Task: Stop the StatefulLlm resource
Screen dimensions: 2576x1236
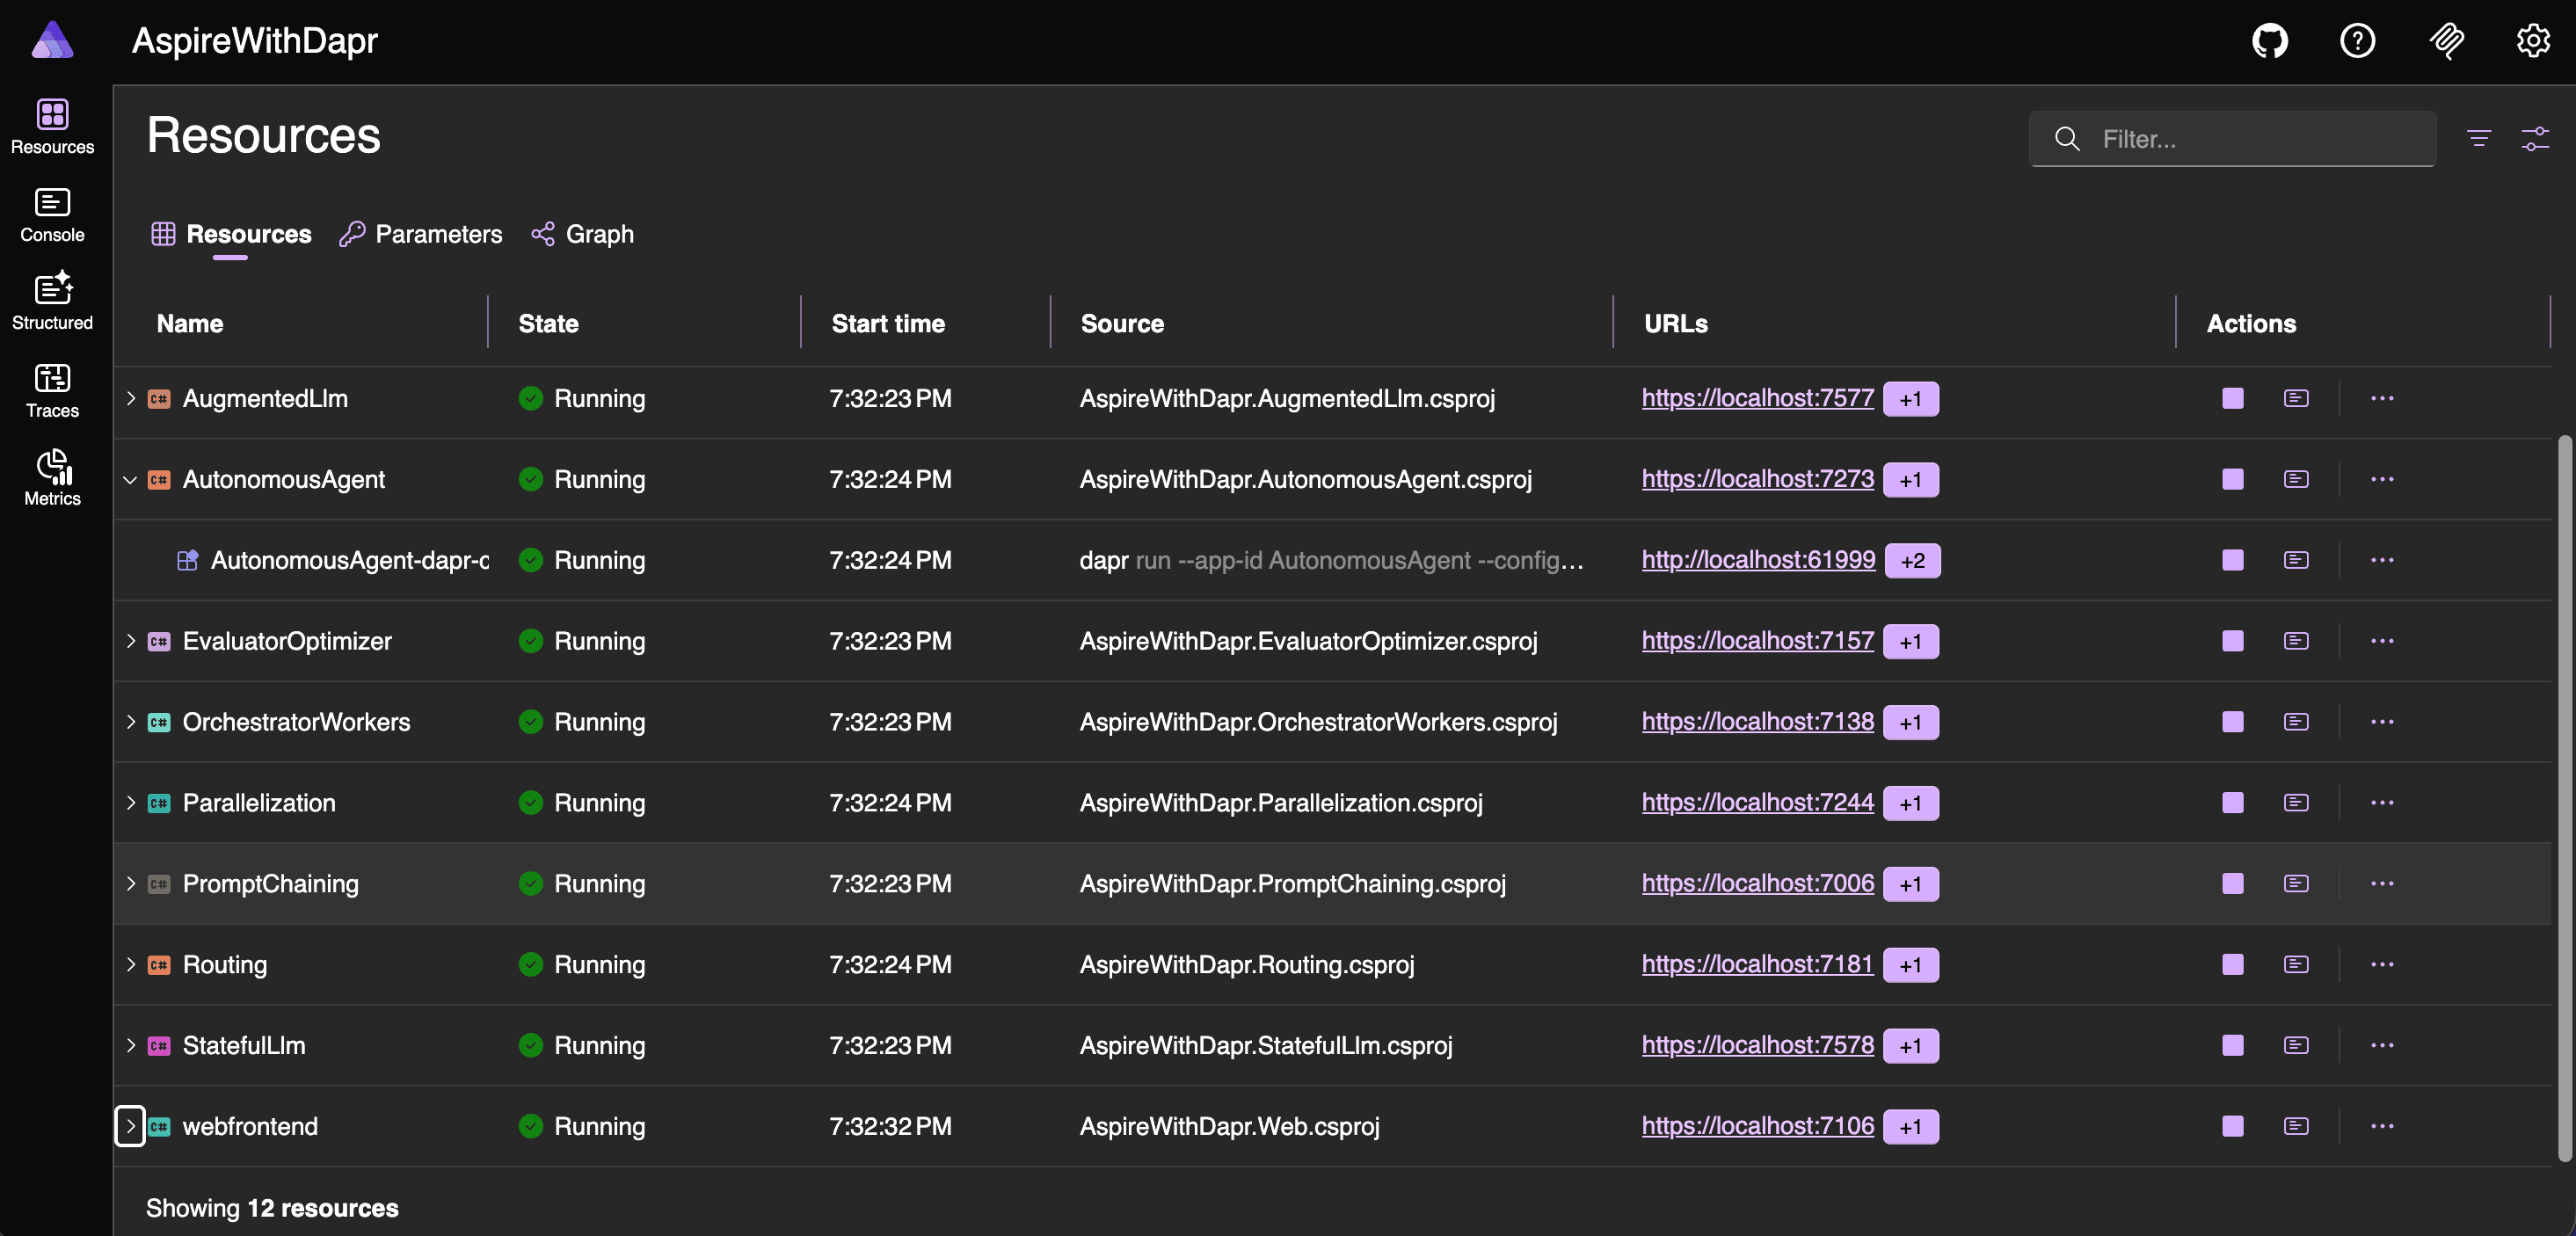Action: pyautogui.click(x=2232, y=1046)
